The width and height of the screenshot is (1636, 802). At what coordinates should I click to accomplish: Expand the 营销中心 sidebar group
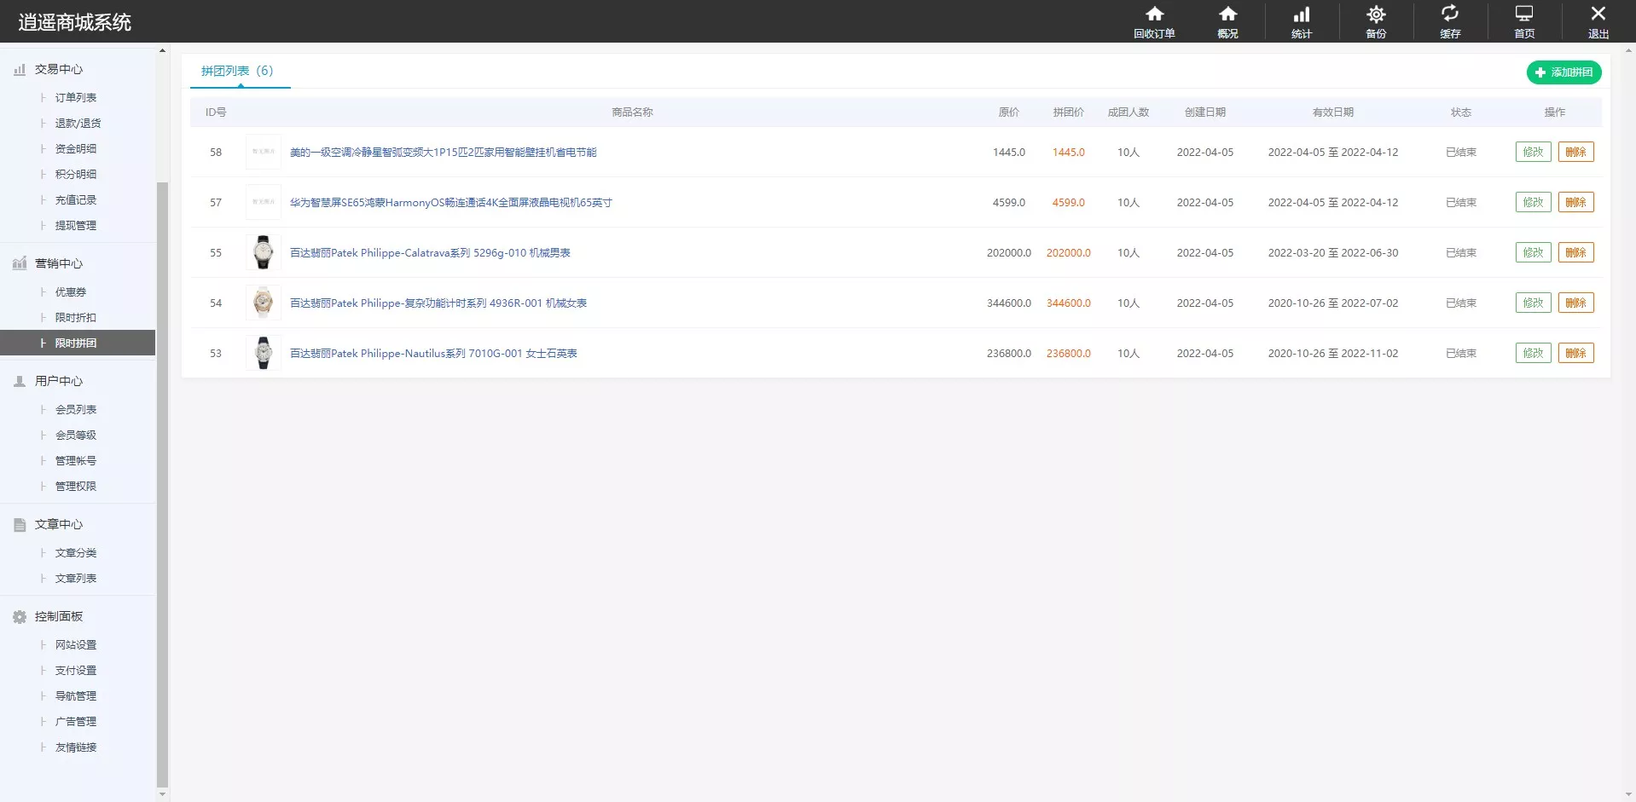coord(58,263)
